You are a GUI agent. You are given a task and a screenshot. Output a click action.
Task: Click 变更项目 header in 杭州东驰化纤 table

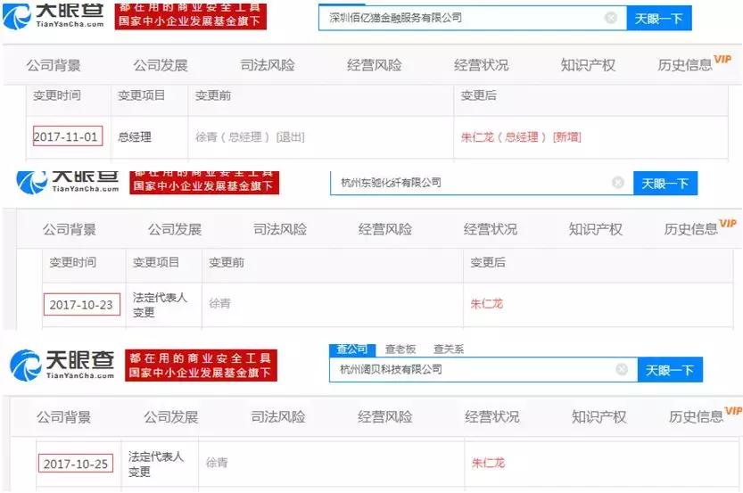click(x=156, y=262)
